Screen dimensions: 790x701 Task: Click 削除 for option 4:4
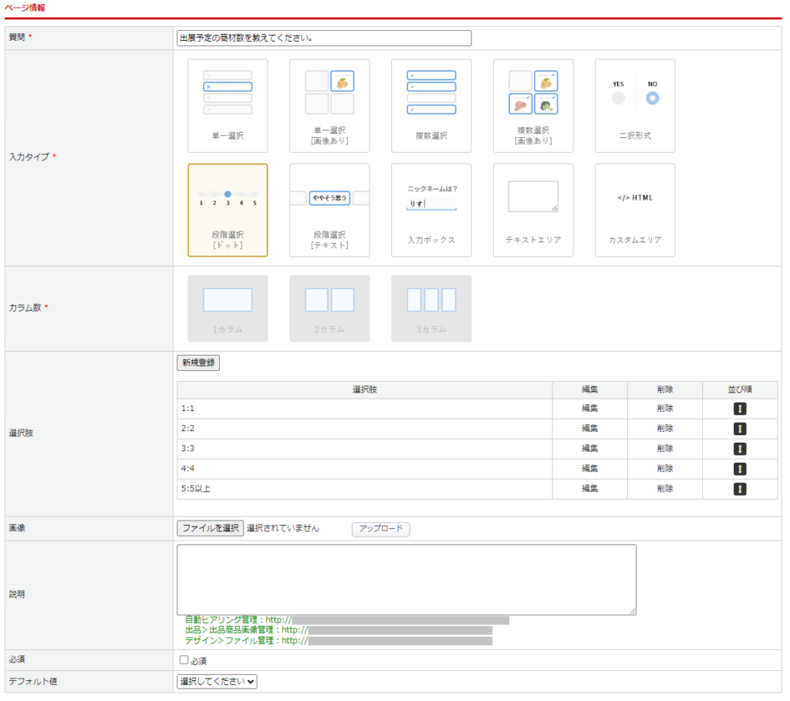tap(665, 469)
